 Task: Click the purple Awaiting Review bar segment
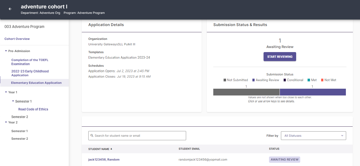pos(313,92)
